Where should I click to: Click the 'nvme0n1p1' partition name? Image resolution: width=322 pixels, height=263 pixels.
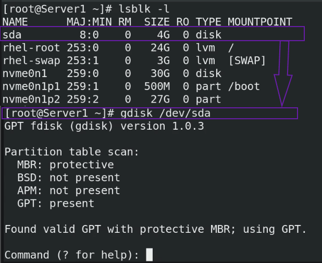coord(31,86)
